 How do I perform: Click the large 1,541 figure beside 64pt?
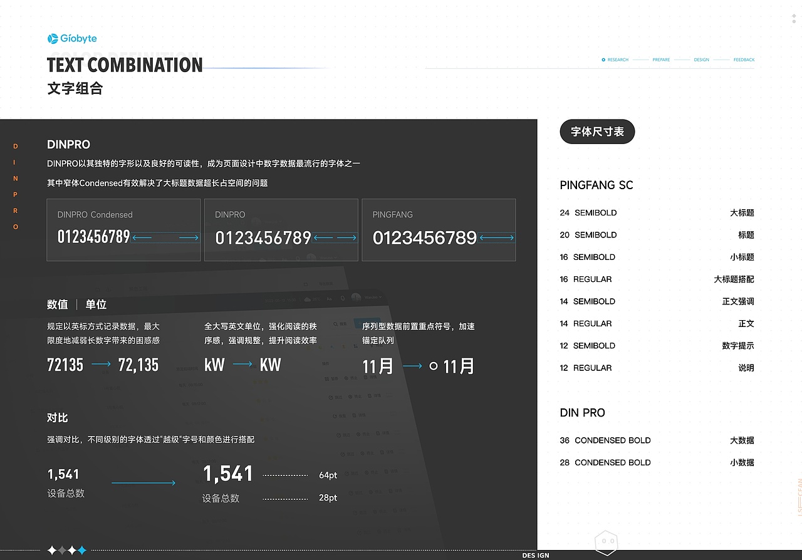(228, 474)
